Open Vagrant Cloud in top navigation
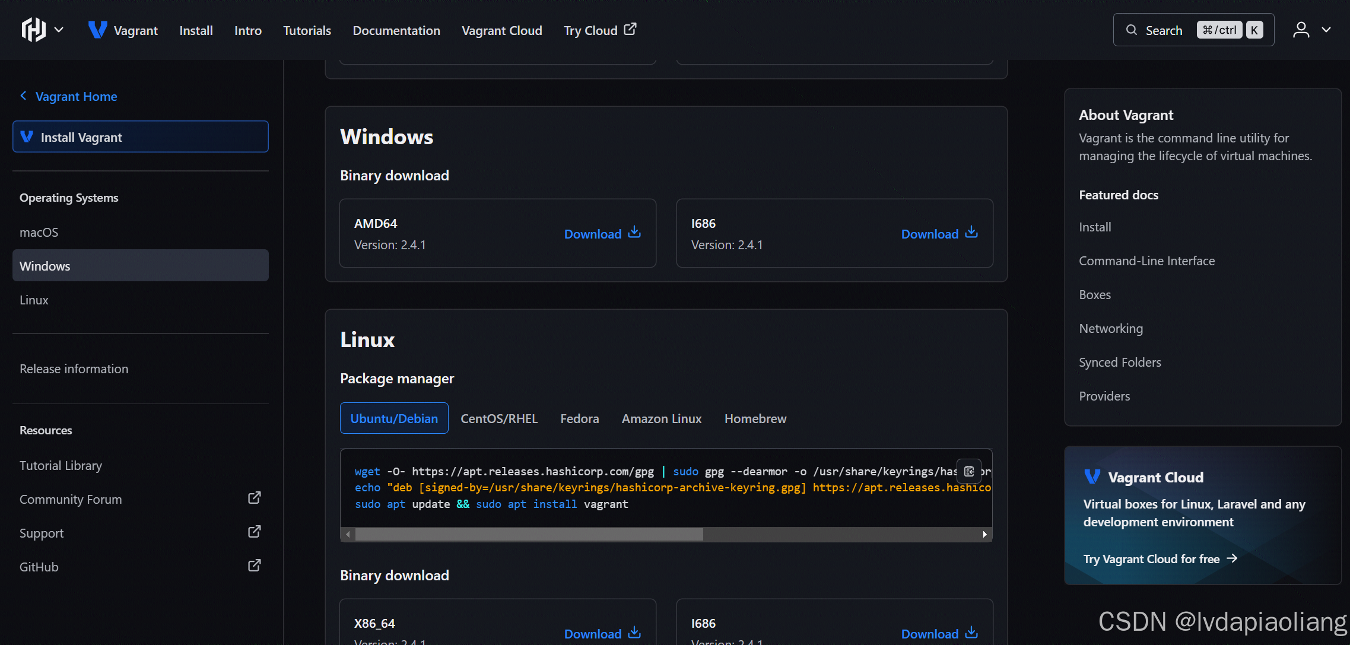 tap(502, 30)
